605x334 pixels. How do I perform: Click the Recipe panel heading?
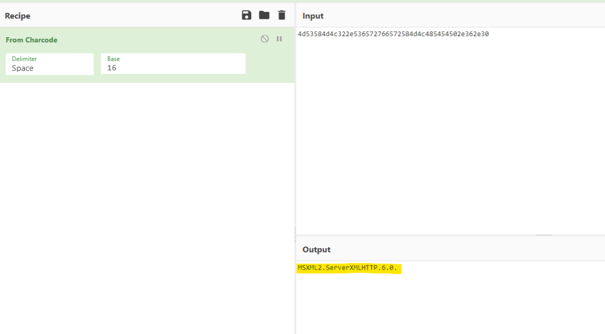18,16
